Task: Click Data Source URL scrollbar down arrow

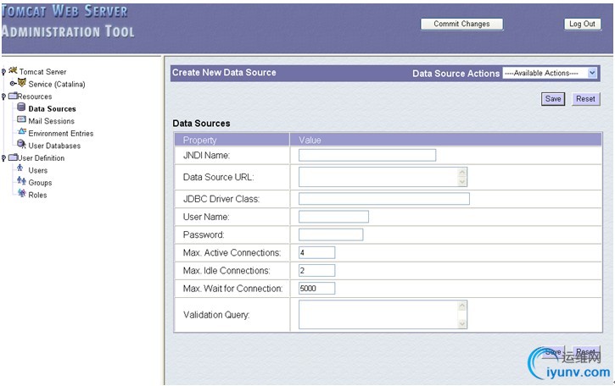Action: click(x=462, y=182)
